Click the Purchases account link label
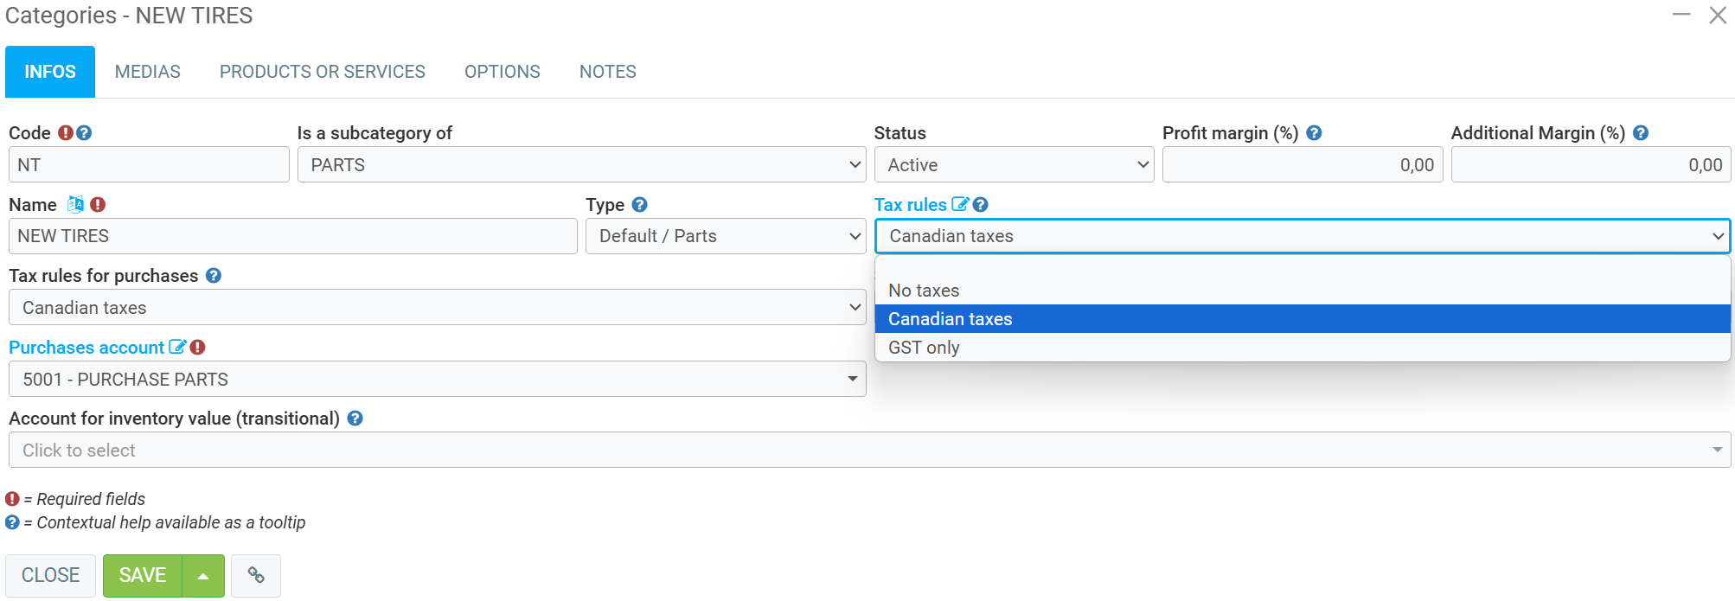This screenshot has height=601, width=1735. (x=86, y=348)
